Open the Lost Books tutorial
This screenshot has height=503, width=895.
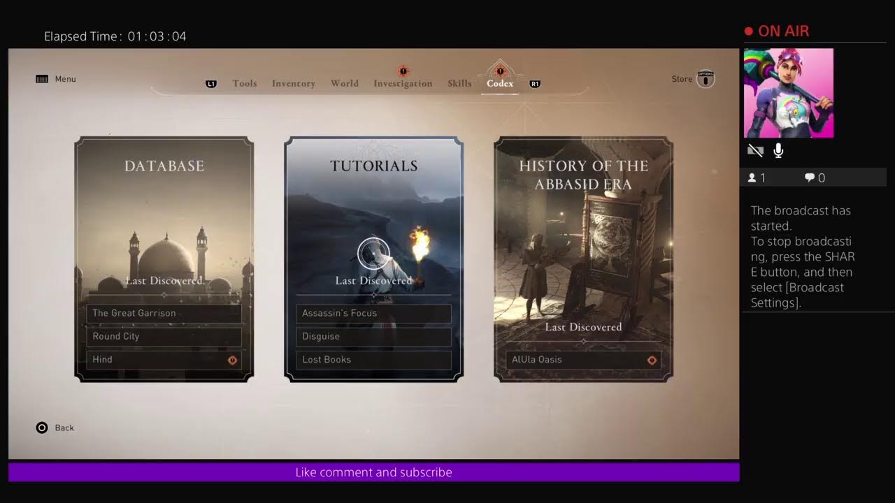tap(373, 360)
